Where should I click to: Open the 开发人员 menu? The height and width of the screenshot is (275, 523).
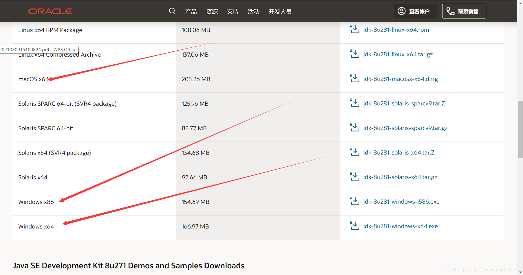click(280, 12)
